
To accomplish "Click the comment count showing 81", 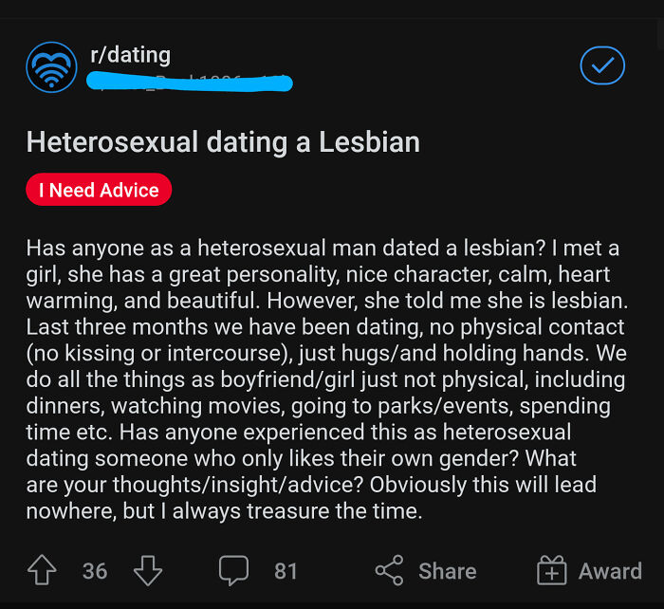I will tap(286, 570).
